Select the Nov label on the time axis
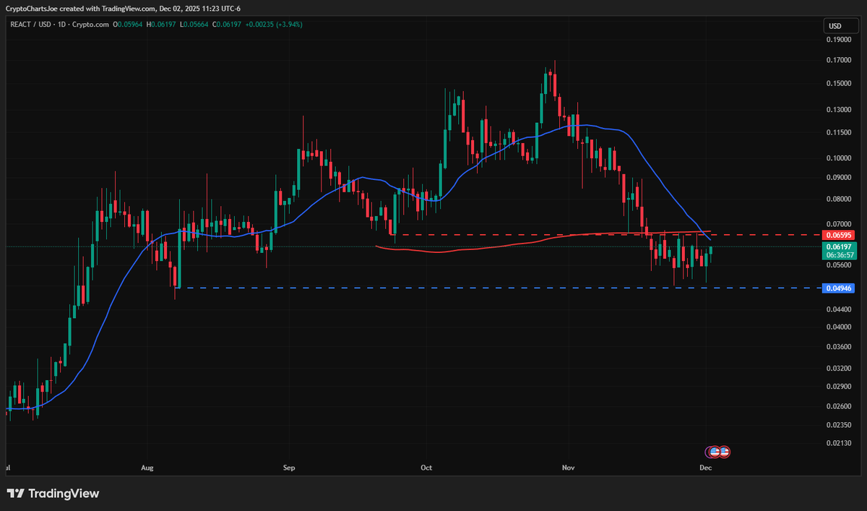Image resolution: width=867 pixels, height=511 pixels. [x=568, y=468]
